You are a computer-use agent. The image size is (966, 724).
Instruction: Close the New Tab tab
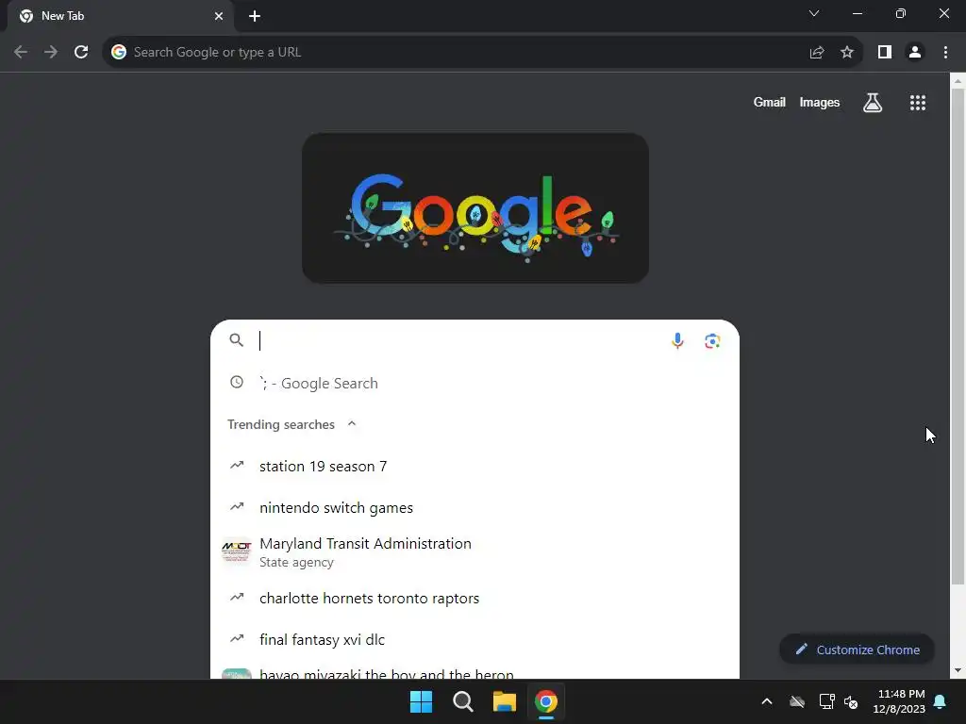219,16
